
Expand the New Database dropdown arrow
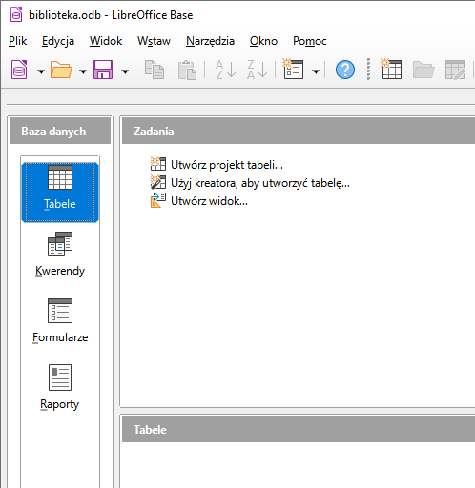pos(41,71)
